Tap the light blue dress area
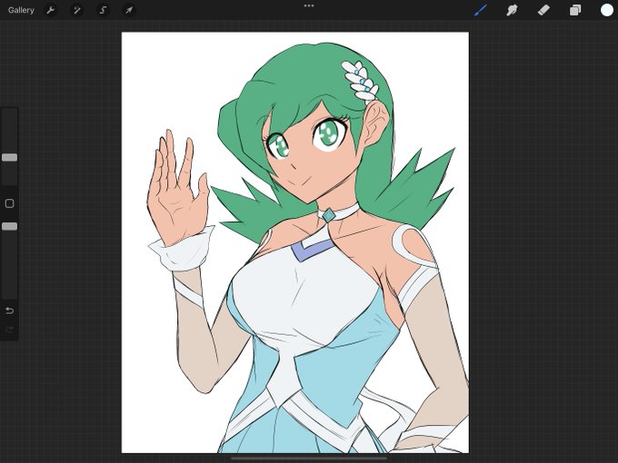 pos(339,374)
